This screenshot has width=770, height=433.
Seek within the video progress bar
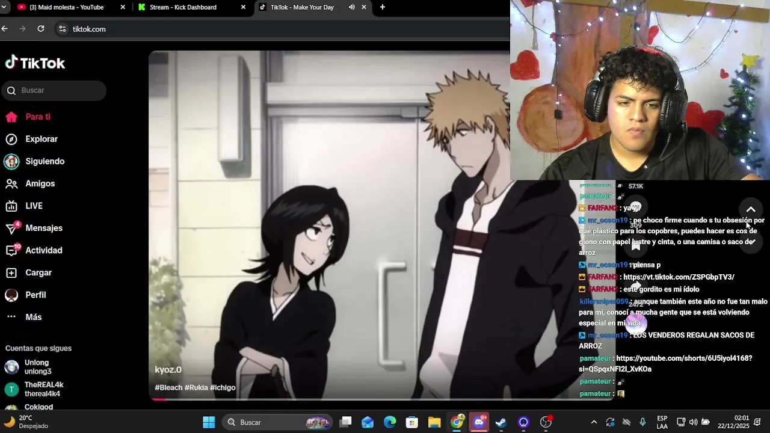point(382,399)
